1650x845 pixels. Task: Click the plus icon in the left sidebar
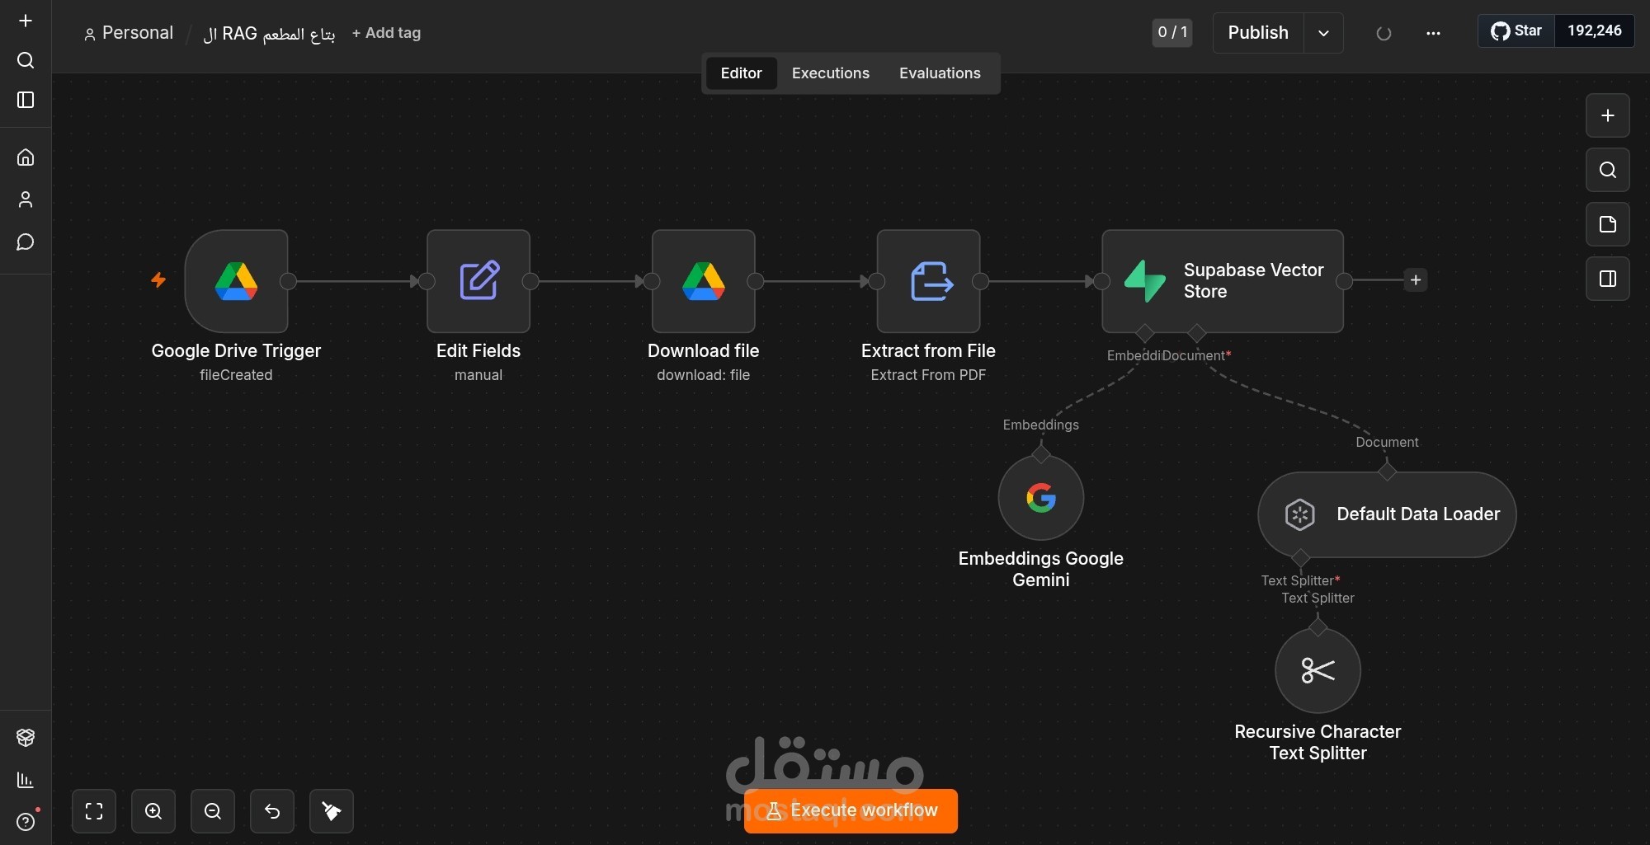click(x=26, y=21)
